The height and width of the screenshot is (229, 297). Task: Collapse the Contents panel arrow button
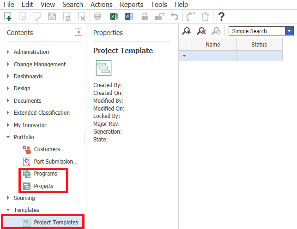click(x=79, y=32)
